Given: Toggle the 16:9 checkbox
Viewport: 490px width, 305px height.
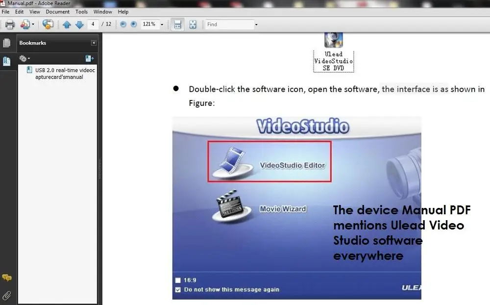Looking at the screenshot, I should click(x=178, y=280).
